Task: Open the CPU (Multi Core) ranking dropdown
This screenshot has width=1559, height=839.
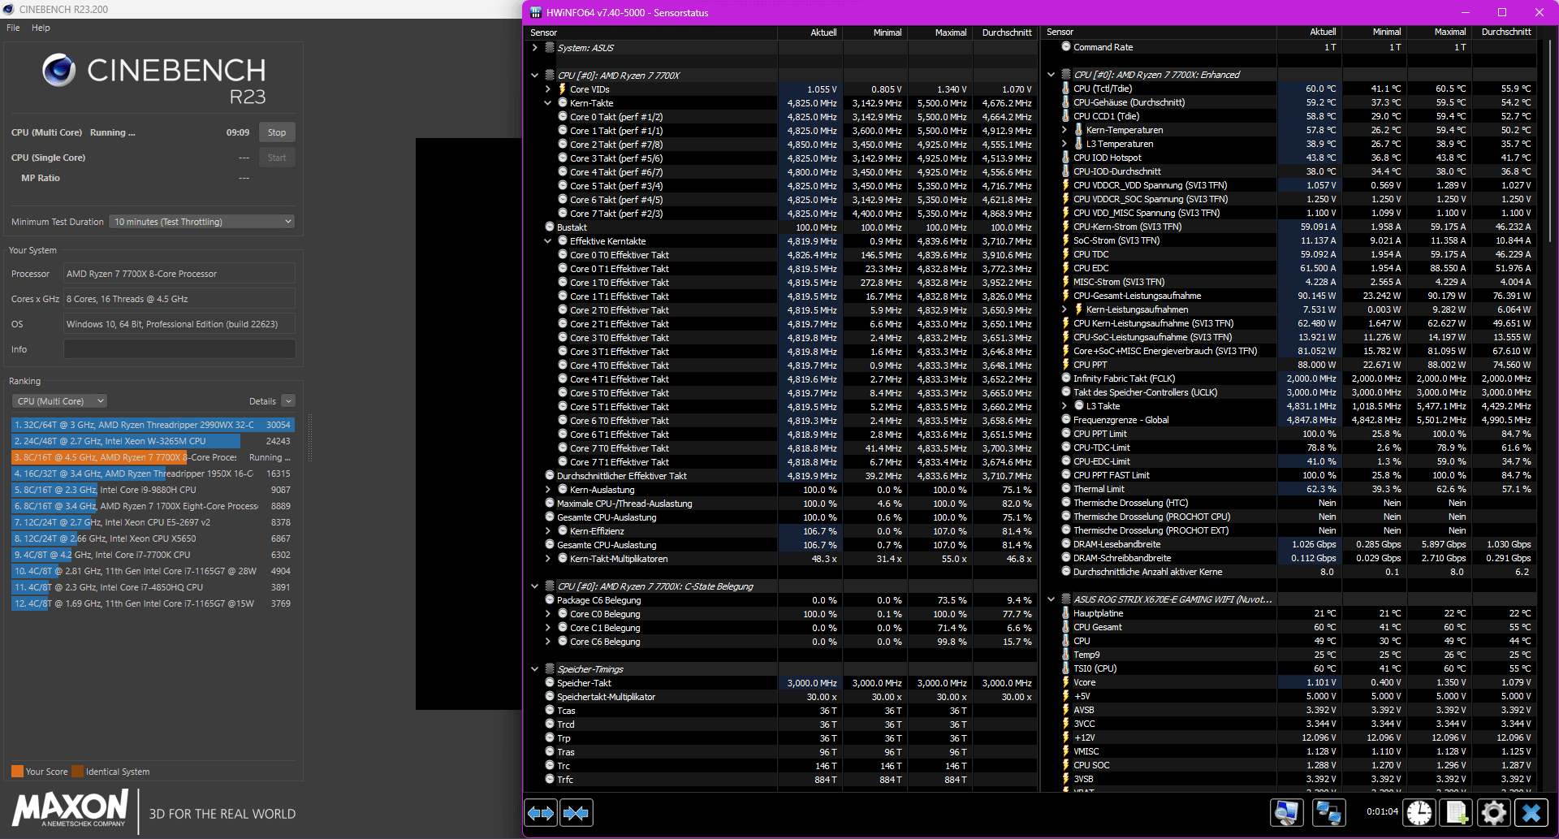Action: click(x=59, y=401)
